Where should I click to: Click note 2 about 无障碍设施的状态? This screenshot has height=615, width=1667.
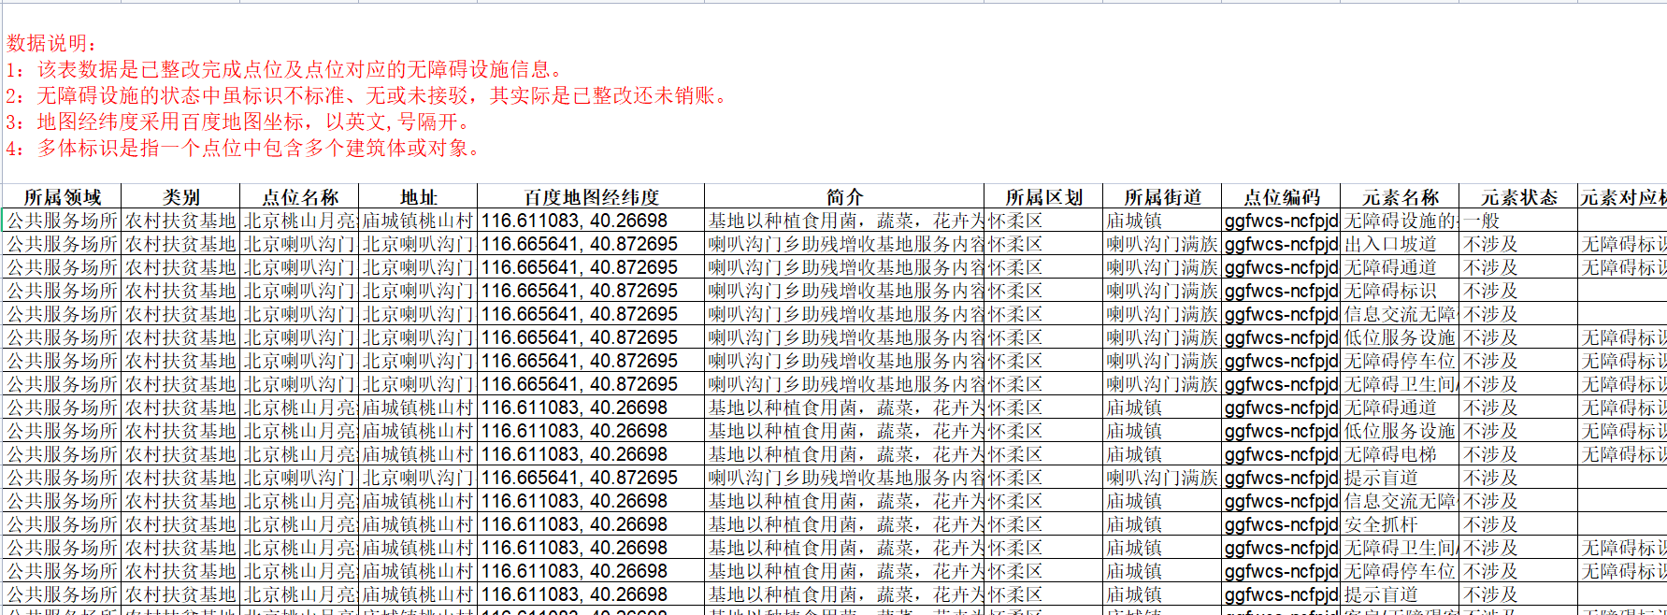coord(367,95)
